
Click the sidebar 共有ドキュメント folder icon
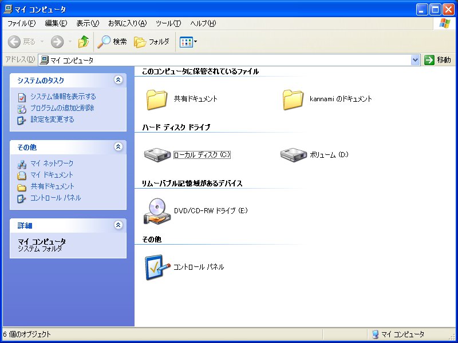(22, 188)
